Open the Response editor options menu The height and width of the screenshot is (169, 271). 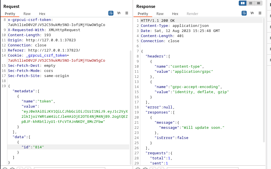click(x=260, y=13)
